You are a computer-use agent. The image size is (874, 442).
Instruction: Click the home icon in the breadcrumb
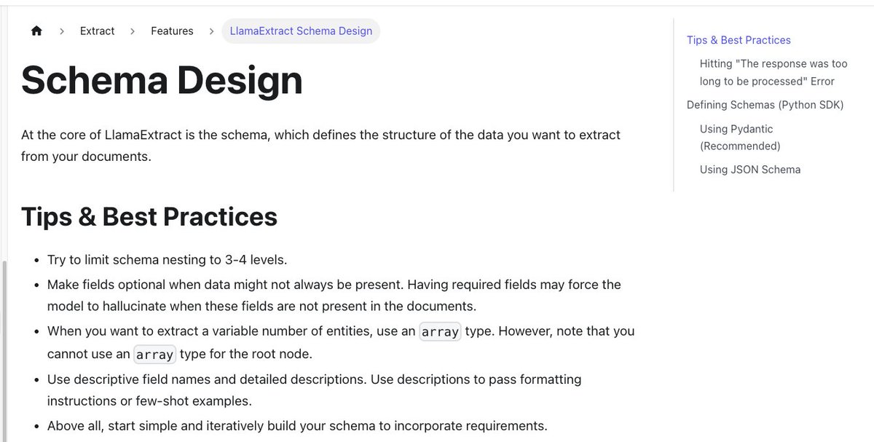(36, 31)
